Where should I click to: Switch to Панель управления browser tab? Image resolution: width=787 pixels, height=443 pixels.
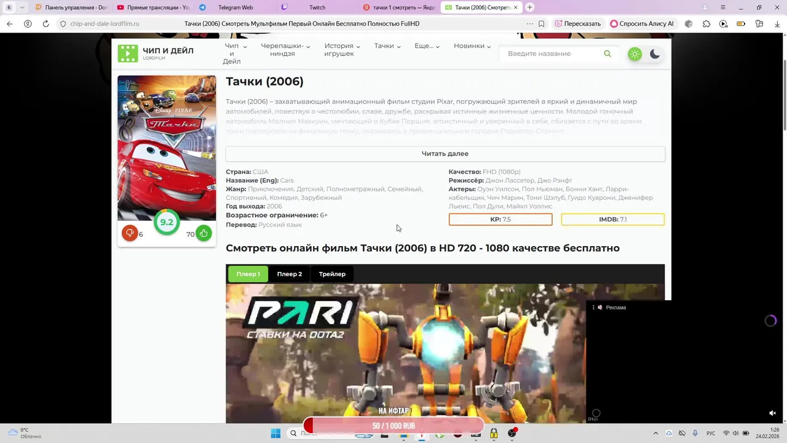click(x=72, y=7)
